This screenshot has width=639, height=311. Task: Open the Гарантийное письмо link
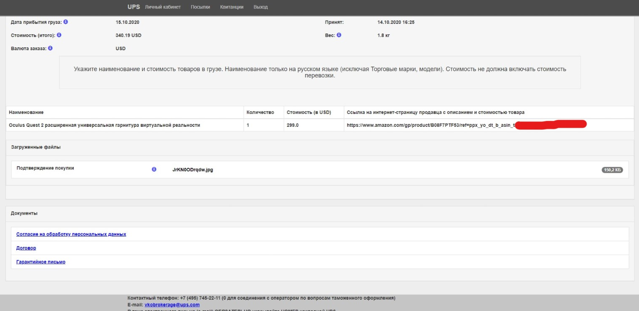[x=41, y=262]
